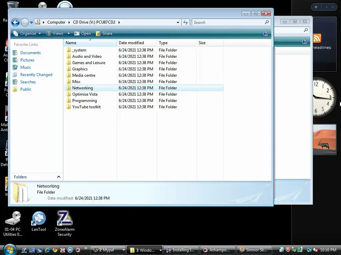Click the Recycle Bin desktop icon
This screenshot has height=255, width=341.
coord(13,5)
